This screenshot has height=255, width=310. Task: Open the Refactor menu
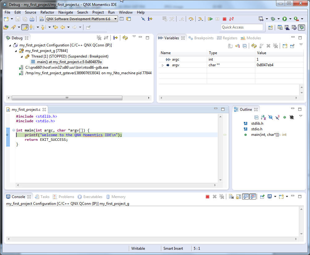47,12
